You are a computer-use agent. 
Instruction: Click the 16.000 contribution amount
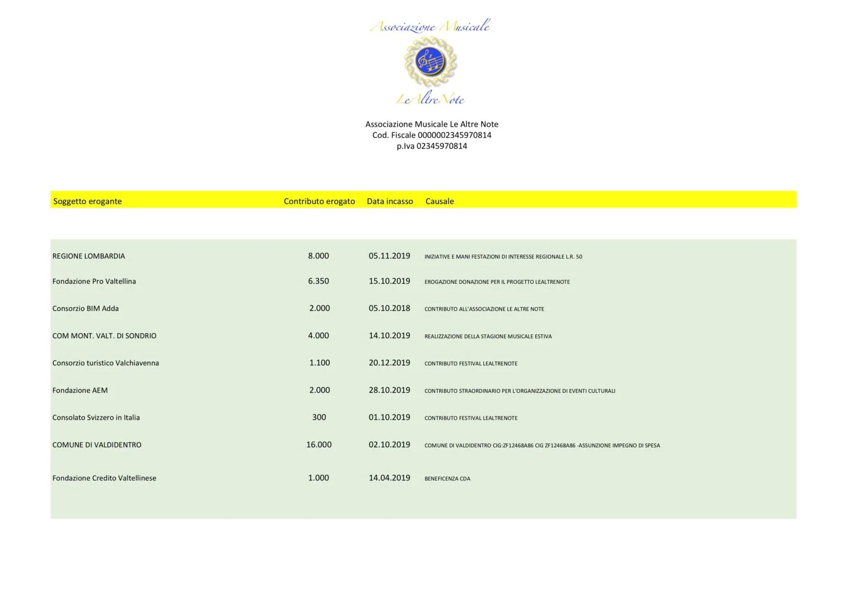click(x=319, y=445)
